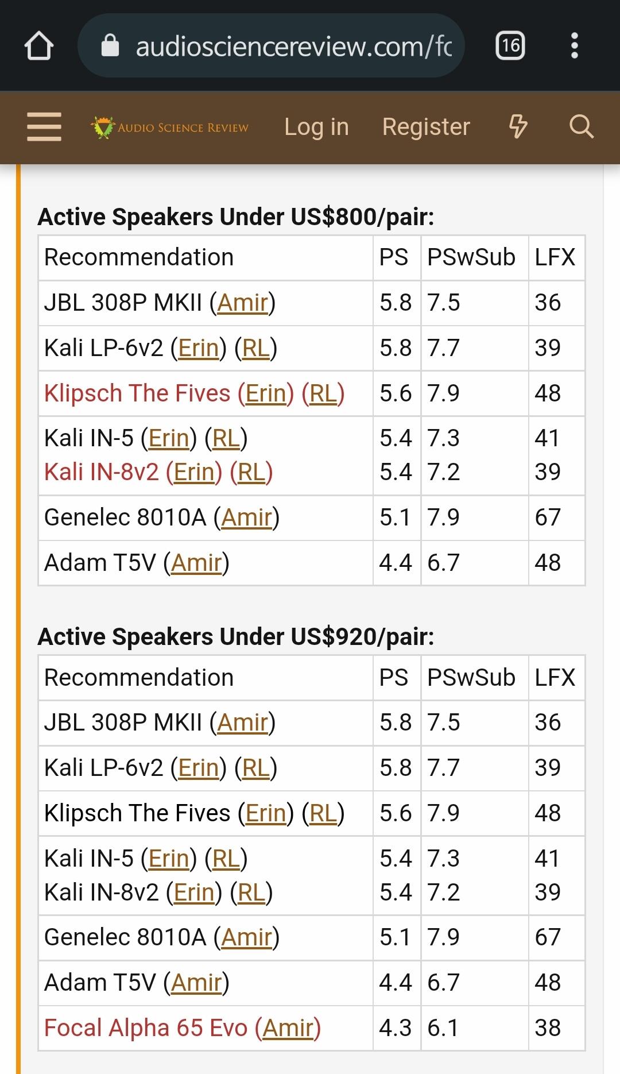
Task: Open Amir's Adam T5V review in the Under US$920 table
Action: [196, 983]
